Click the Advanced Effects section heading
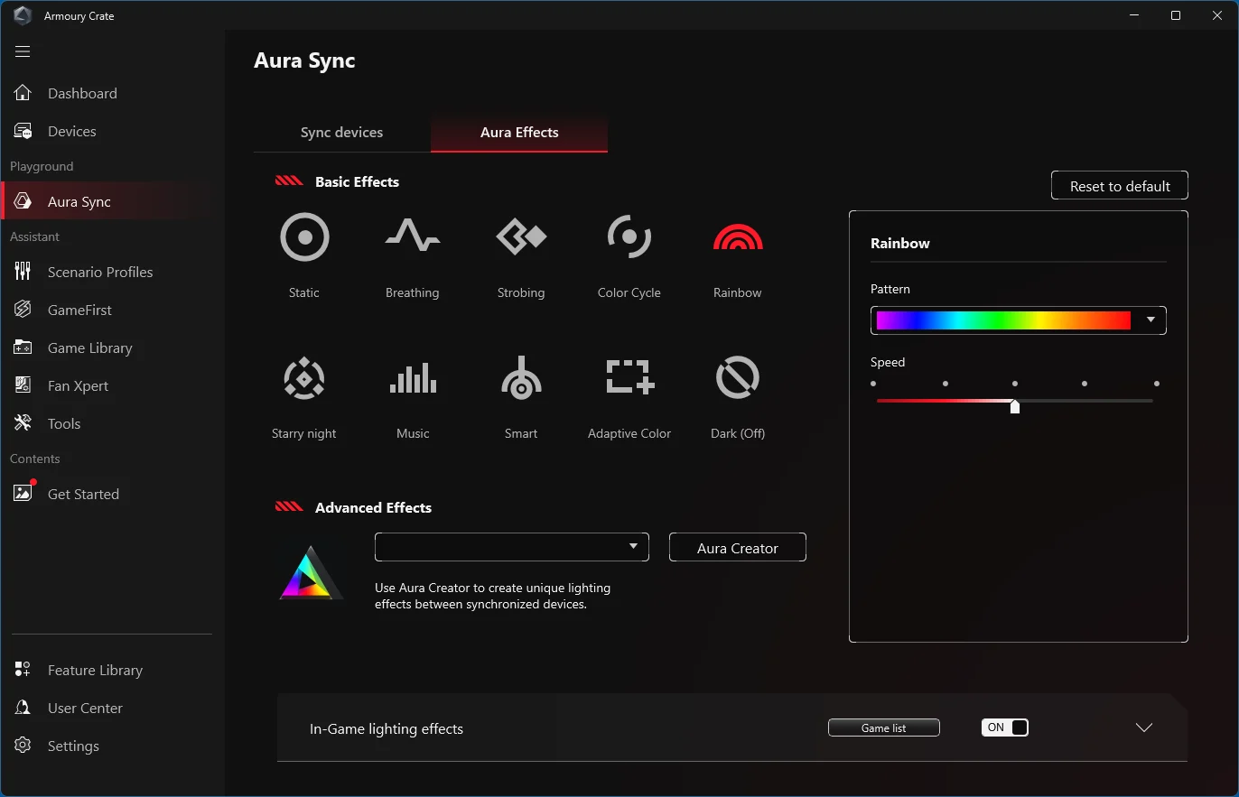This screenshot has height=797, width=1239. 373,507
